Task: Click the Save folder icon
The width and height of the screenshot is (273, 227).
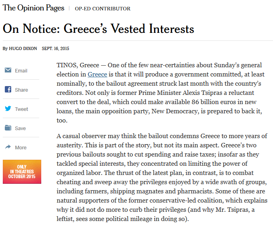Action: click(x=8, y=128)
